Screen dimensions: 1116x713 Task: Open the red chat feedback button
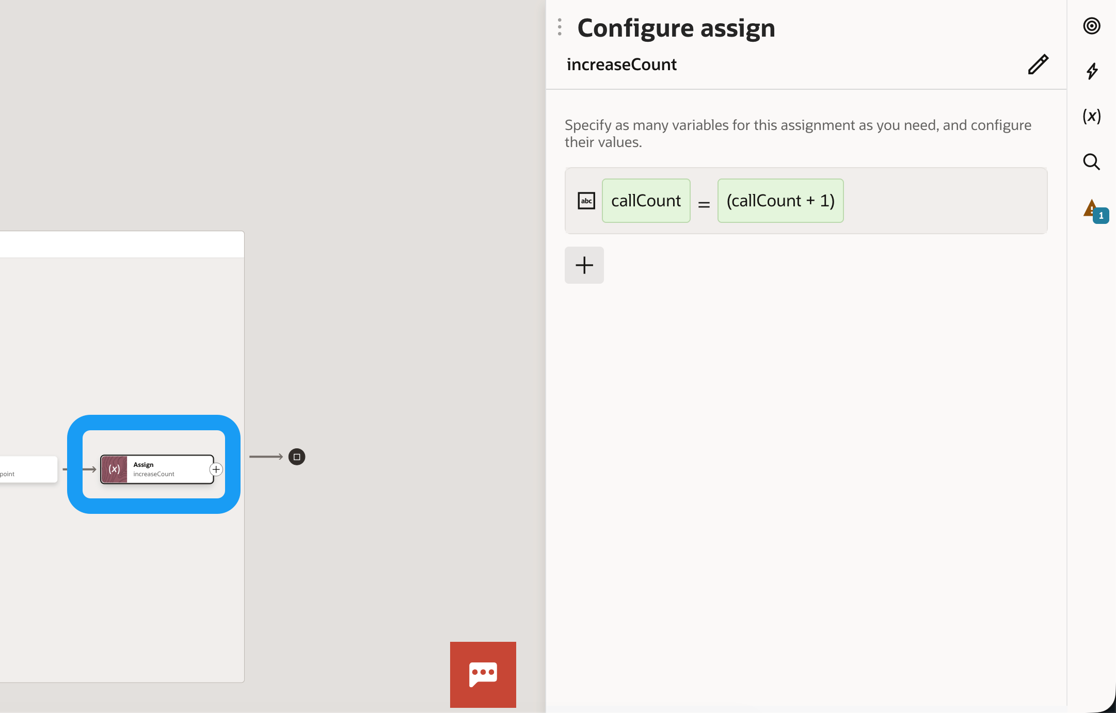point(483,674)
